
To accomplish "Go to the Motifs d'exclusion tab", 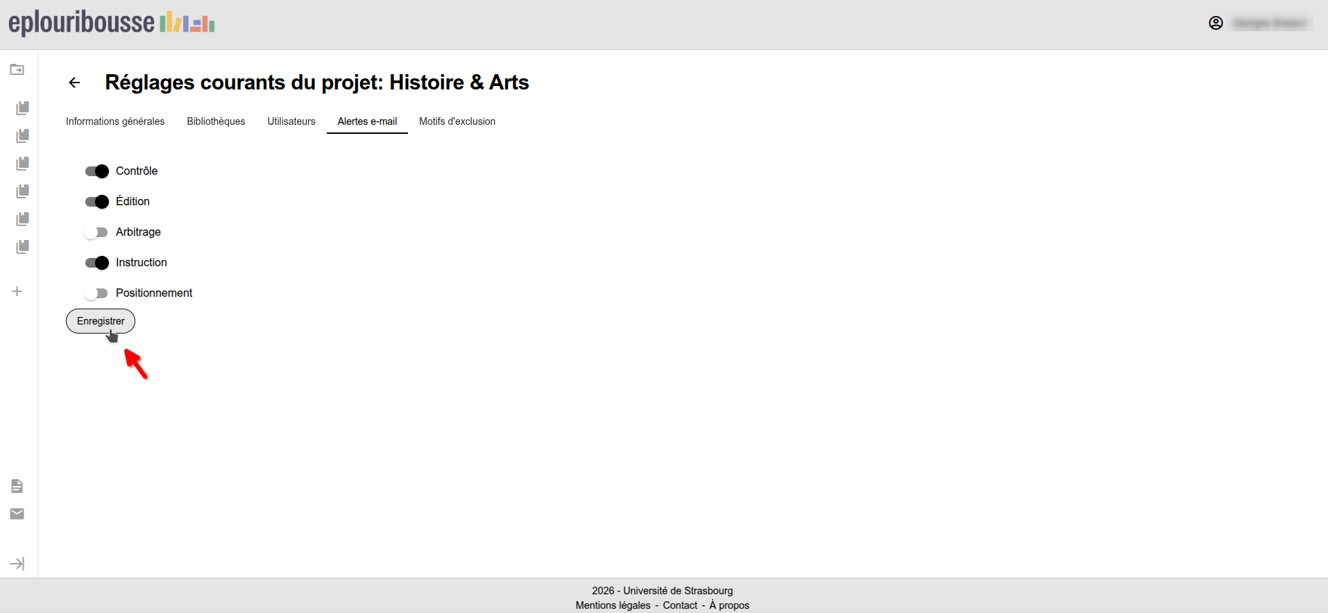I will point(457,121).
